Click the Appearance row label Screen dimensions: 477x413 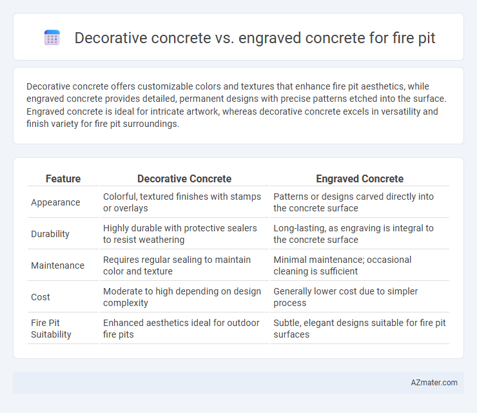click(55, 202)
